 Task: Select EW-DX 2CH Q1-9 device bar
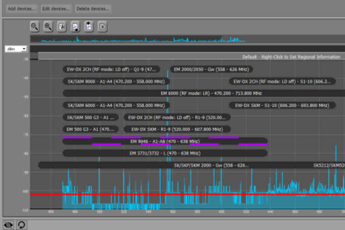[x=111, y=69]
